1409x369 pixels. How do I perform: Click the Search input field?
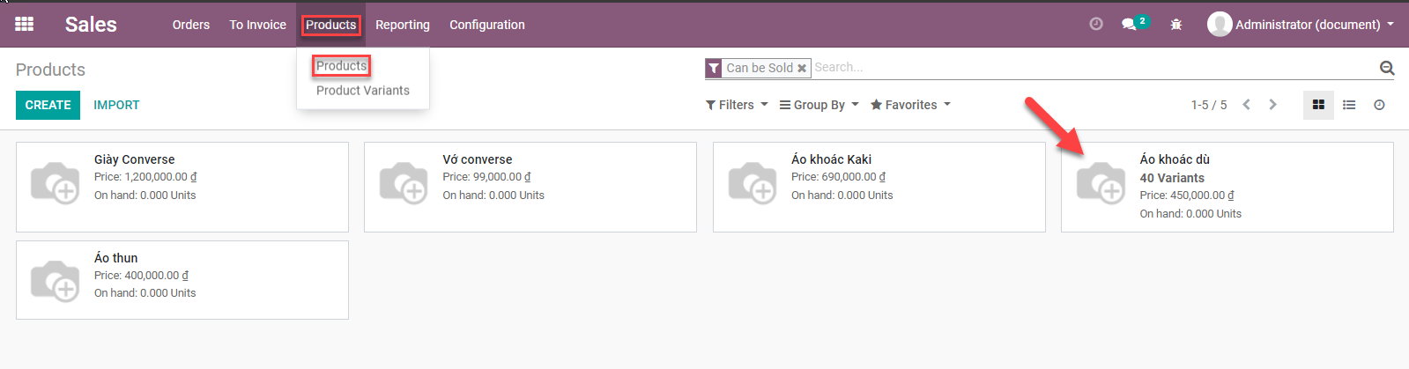[1093, 68]
